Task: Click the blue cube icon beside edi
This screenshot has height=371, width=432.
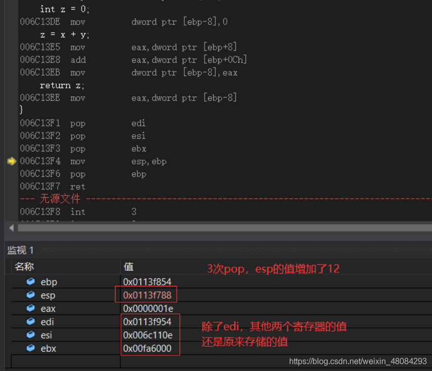Action: pyautogui.click(x=30, y=321)
